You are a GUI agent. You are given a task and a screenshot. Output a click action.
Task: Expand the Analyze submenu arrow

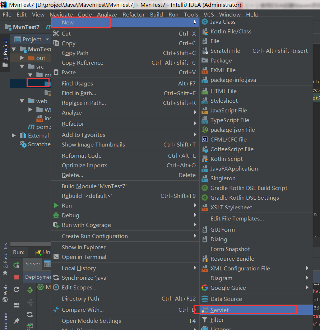click(195, 112)
